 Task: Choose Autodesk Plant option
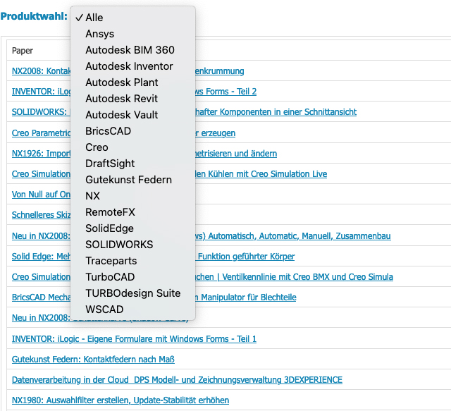tap(132, 82)
